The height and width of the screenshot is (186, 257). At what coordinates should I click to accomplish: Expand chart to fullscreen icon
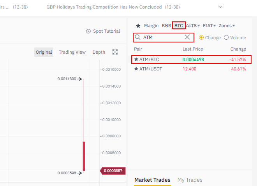click(115, 52)
